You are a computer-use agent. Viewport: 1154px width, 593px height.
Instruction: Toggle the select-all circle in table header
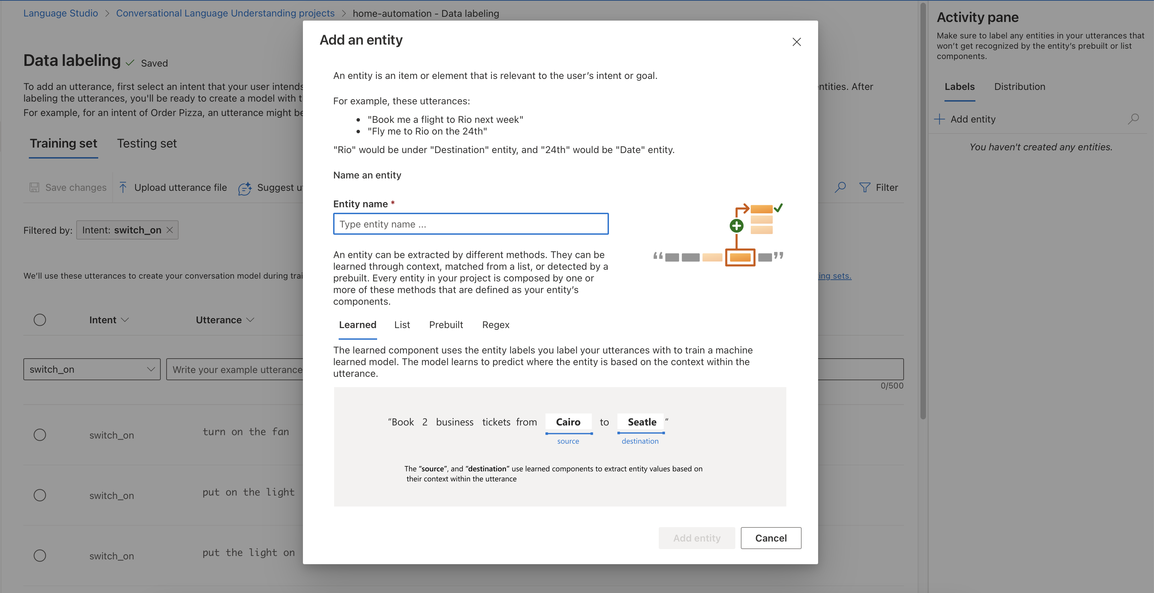40,319
